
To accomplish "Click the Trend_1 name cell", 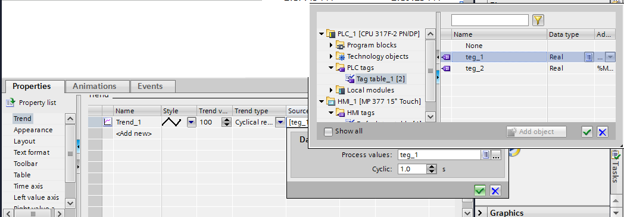I will [x=138, y=122].
